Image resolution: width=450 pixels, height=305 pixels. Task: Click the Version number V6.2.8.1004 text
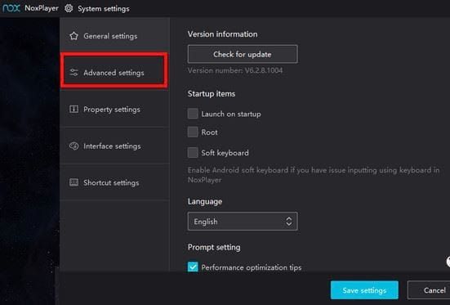coord(235,70)
